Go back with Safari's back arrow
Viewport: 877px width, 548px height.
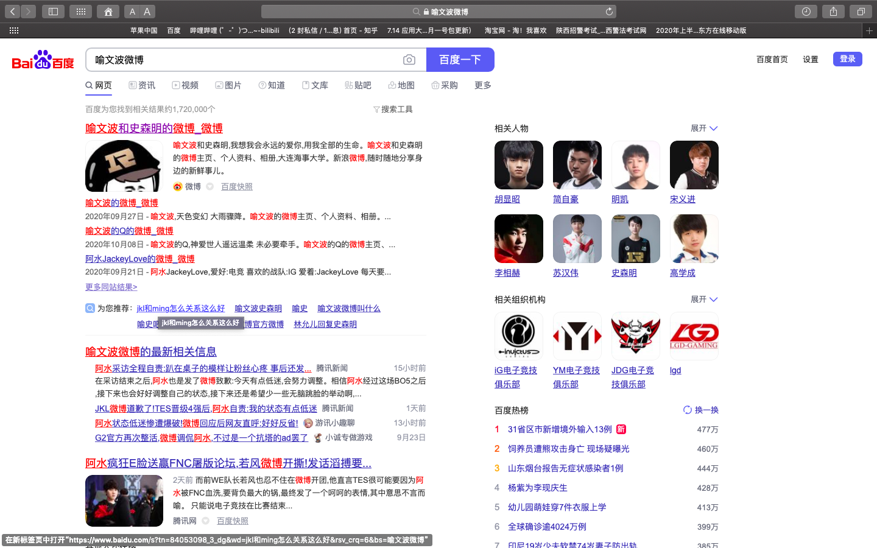[13, 12]
